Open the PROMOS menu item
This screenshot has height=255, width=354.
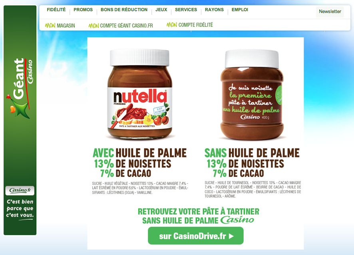83,10
